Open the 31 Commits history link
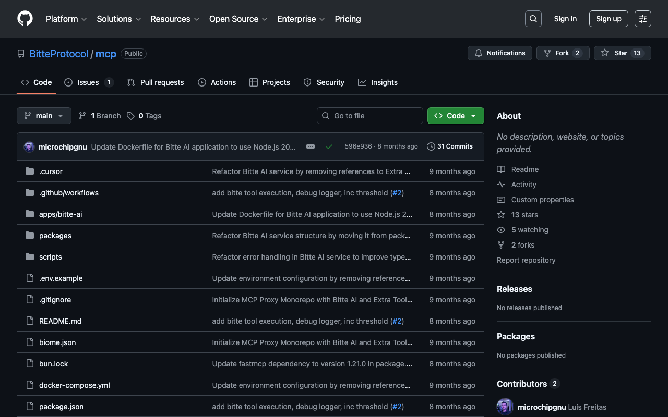Image resolution: width=668 pixels, height=417 pixels. (450, 146)
